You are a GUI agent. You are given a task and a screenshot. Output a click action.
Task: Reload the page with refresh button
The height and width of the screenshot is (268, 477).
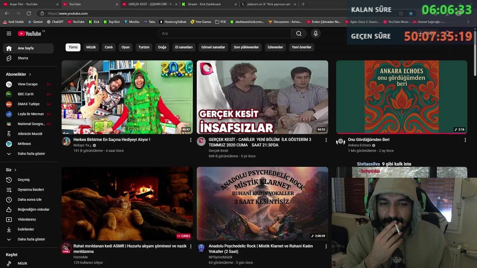coord(29,13)
